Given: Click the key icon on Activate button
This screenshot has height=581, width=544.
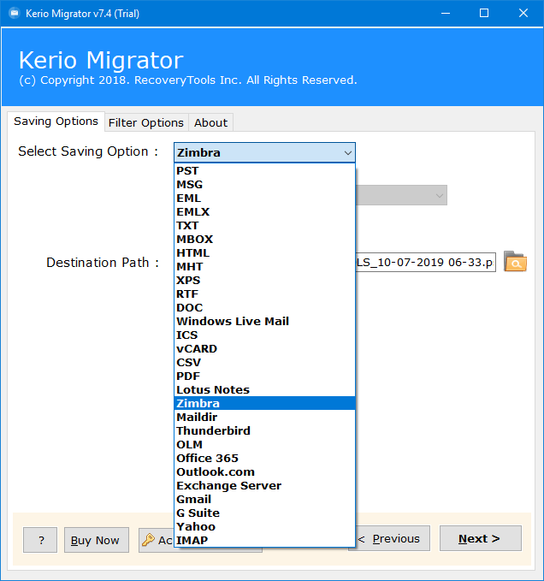Looking at the screenshot, I should [x=148, y=540].
